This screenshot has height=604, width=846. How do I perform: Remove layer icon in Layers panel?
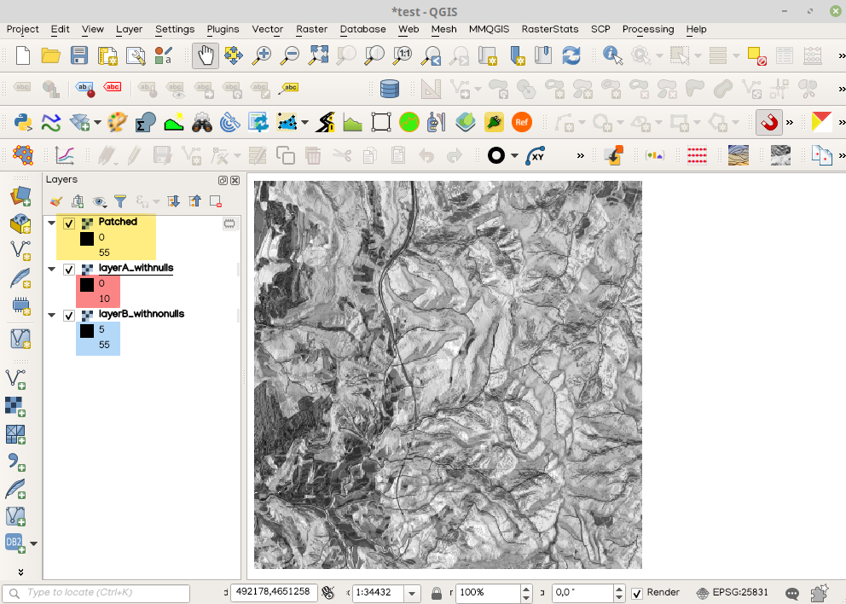click(x=216, y=201)
